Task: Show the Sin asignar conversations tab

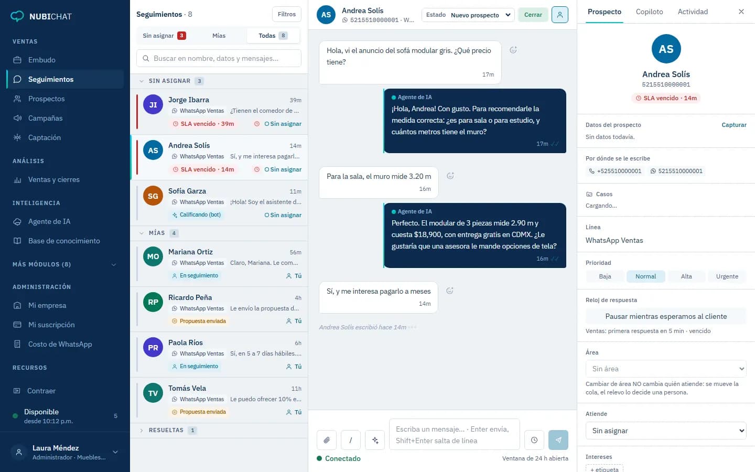Action: click(x=164, y=36)
